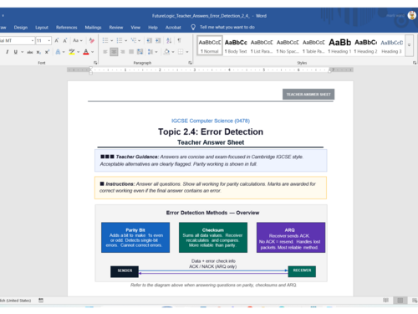The image size is (418, 314).
Task: Click the user account avatar
Action: pos(412,15)
